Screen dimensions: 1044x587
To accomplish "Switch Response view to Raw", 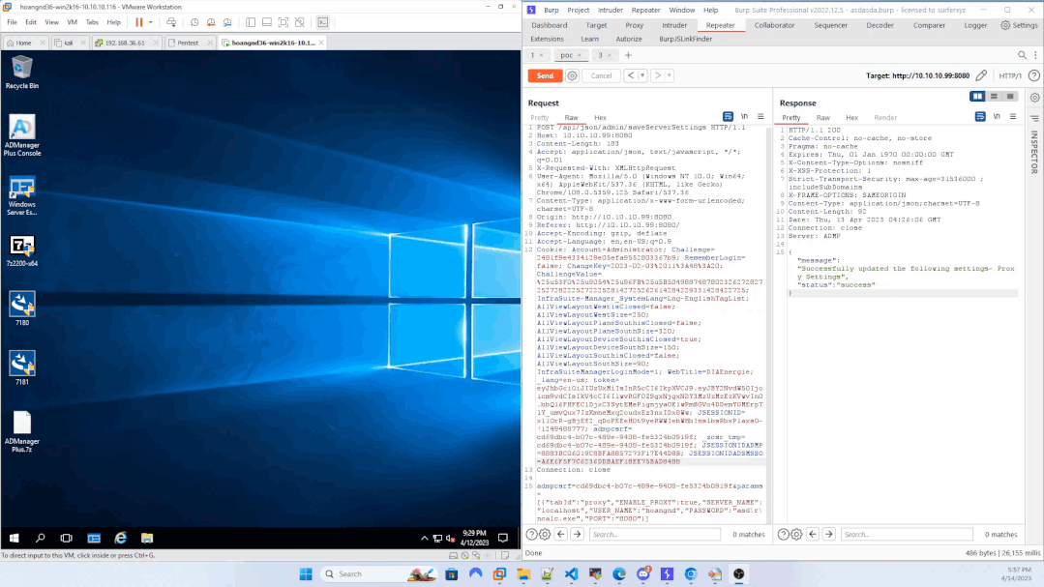I will pos(823,118).
